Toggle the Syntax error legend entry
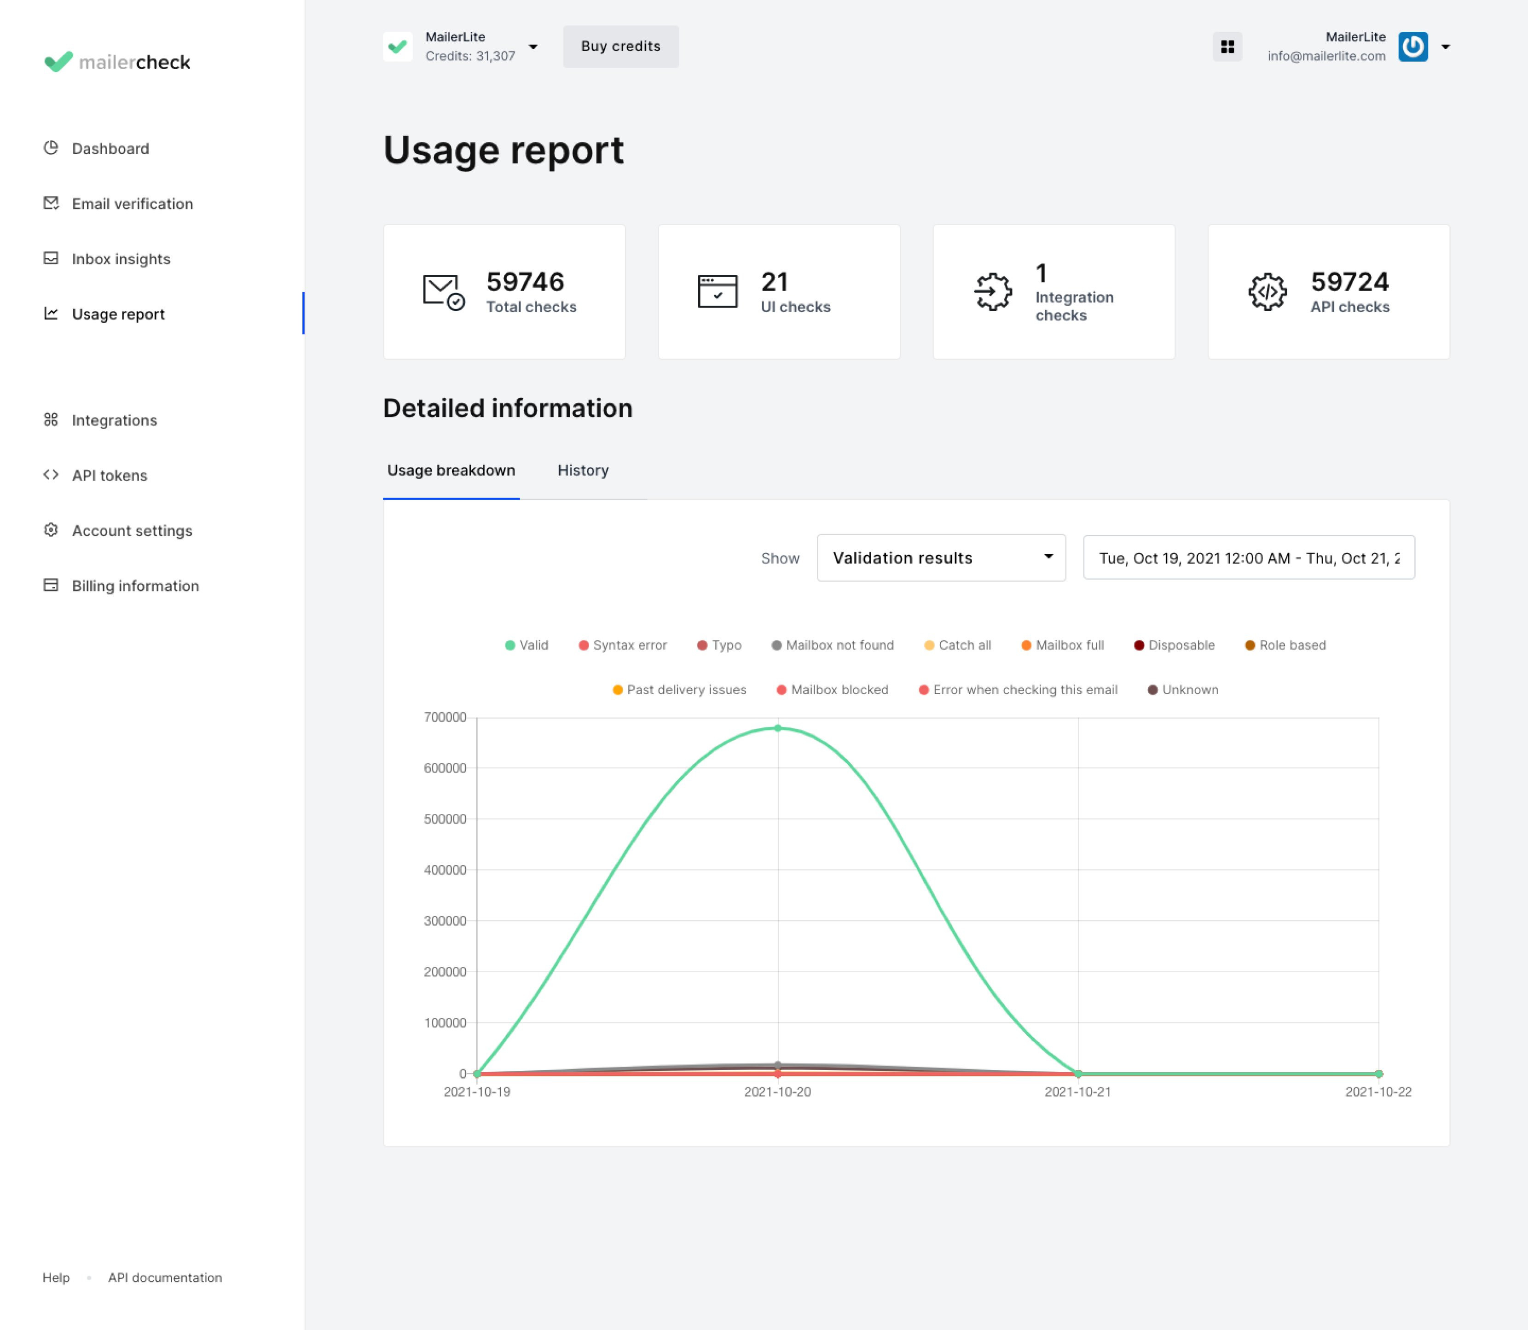This screenshot has height=1330, width=1528. (623, 645)
